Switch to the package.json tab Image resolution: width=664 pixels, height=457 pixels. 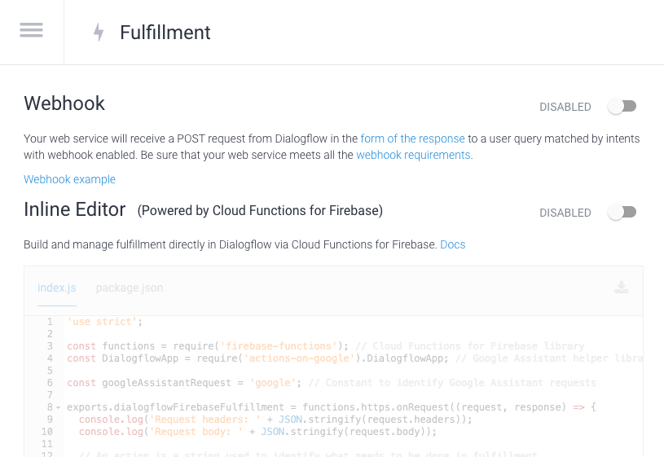130,288
